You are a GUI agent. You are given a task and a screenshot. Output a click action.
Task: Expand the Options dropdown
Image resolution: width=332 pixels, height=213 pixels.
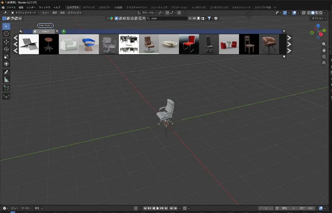(x=319, y=18)
